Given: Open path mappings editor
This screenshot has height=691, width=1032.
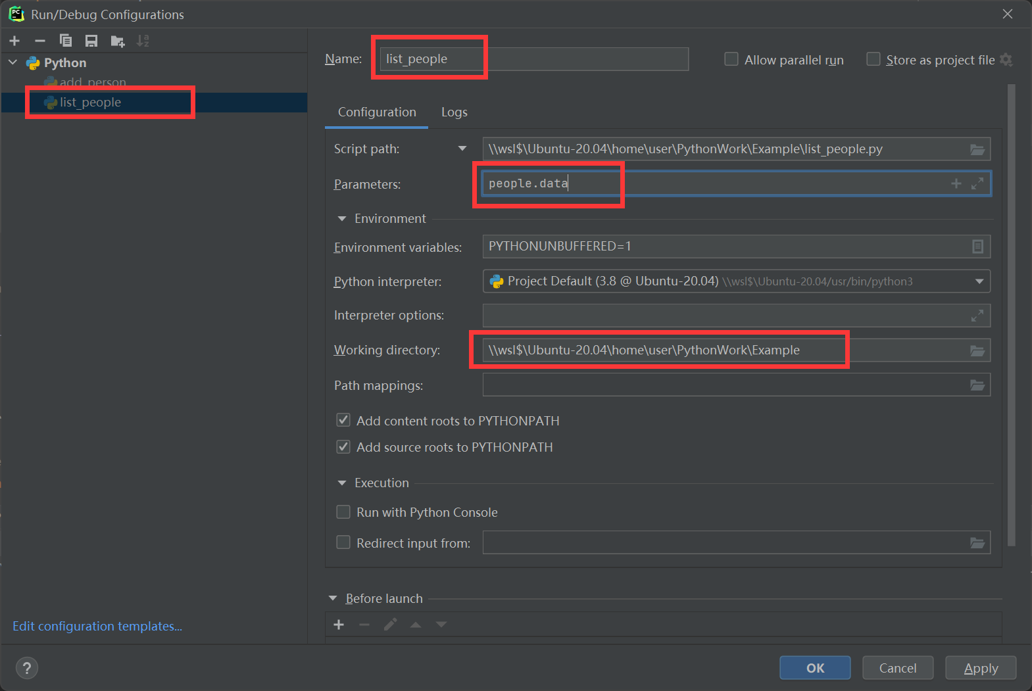Looking at the screenshot, I should pos(977,385).
